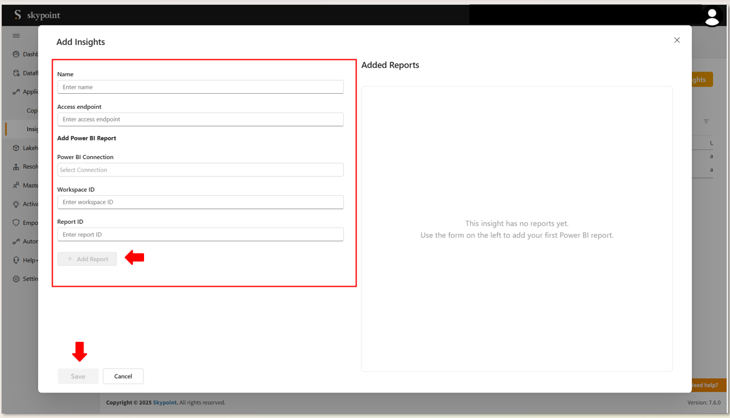This screenshot has width=730, height=418.
Task: Click the Lakehouse cube icon in sidebar
Action: (16, 148)
